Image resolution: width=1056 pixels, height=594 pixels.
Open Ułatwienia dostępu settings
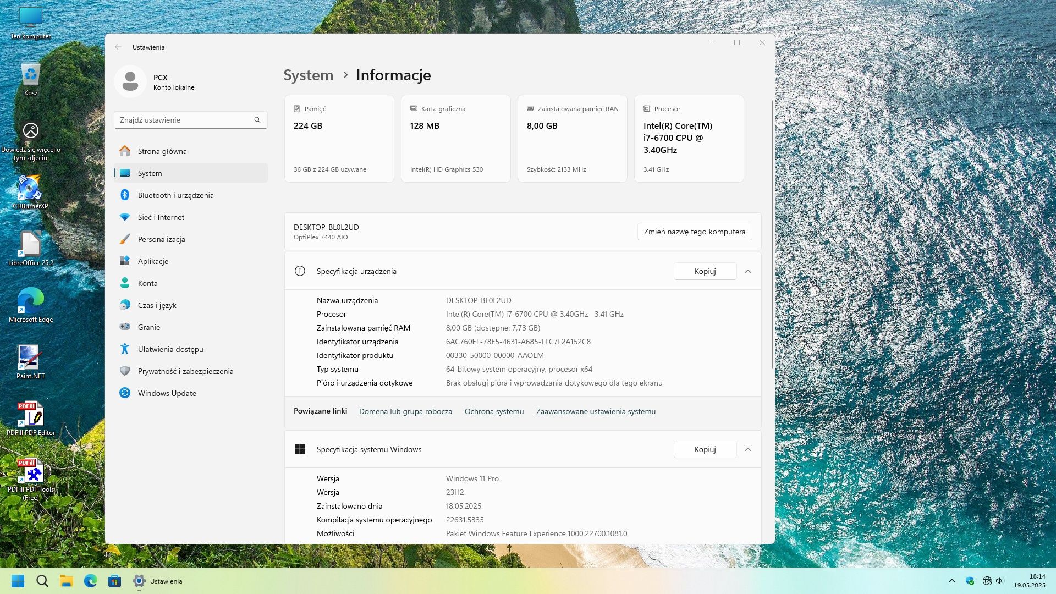click(x=190, y=349)
